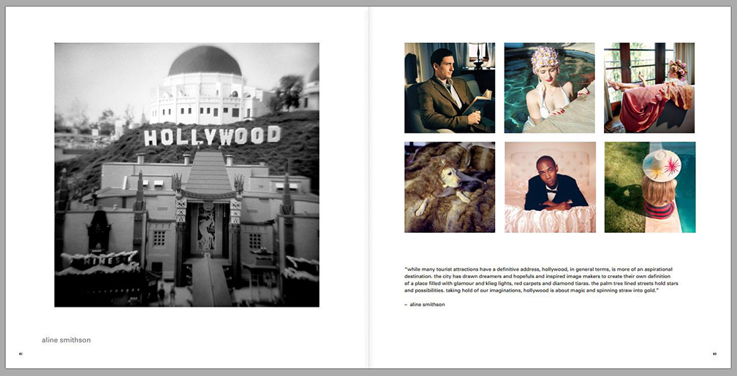Image resolution: width=737 pixels, height=376 pixels.
Task: Select the man in suit reading photo
Action: [x=450, y=88]
